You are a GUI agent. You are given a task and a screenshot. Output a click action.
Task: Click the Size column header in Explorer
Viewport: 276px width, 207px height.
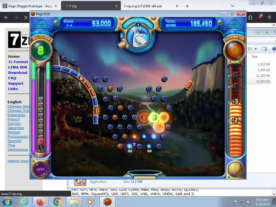click(x=254, y=57)
